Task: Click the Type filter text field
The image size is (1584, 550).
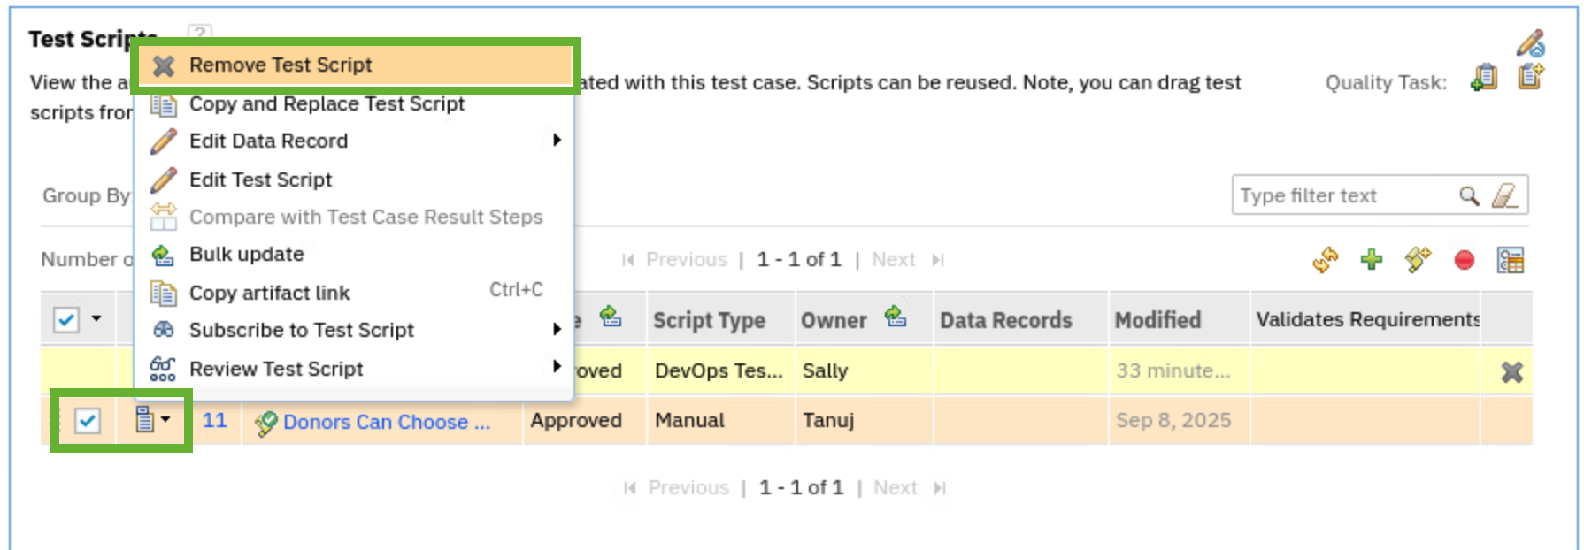Action: tap(1341, 195)
